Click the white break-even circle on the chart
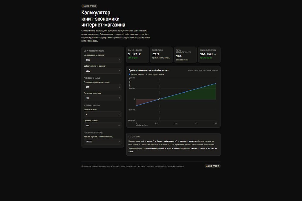 coord(159,99)
